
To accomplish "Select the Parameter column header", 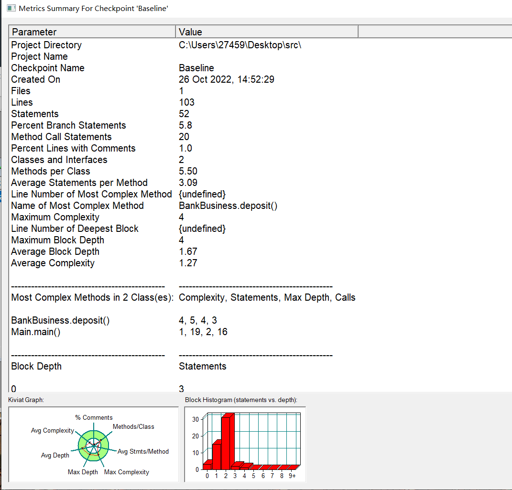I will pos(92,32).
